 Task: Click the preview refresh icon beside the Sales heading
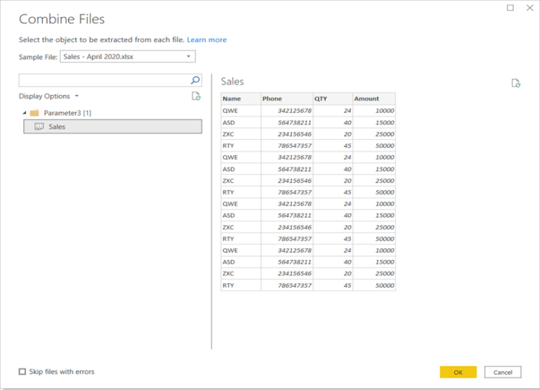pos(515,83)
